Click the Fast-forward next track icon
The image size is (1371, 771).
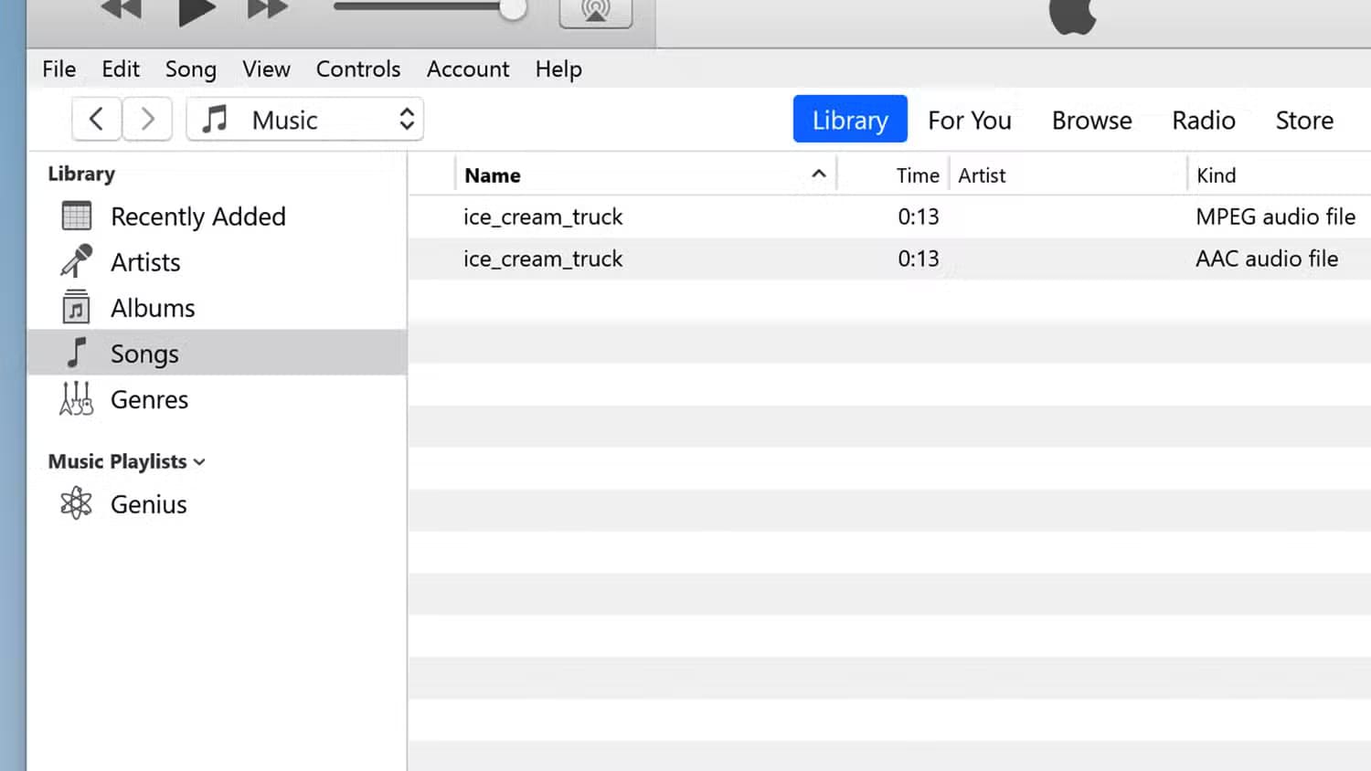[x=267, y=9]
